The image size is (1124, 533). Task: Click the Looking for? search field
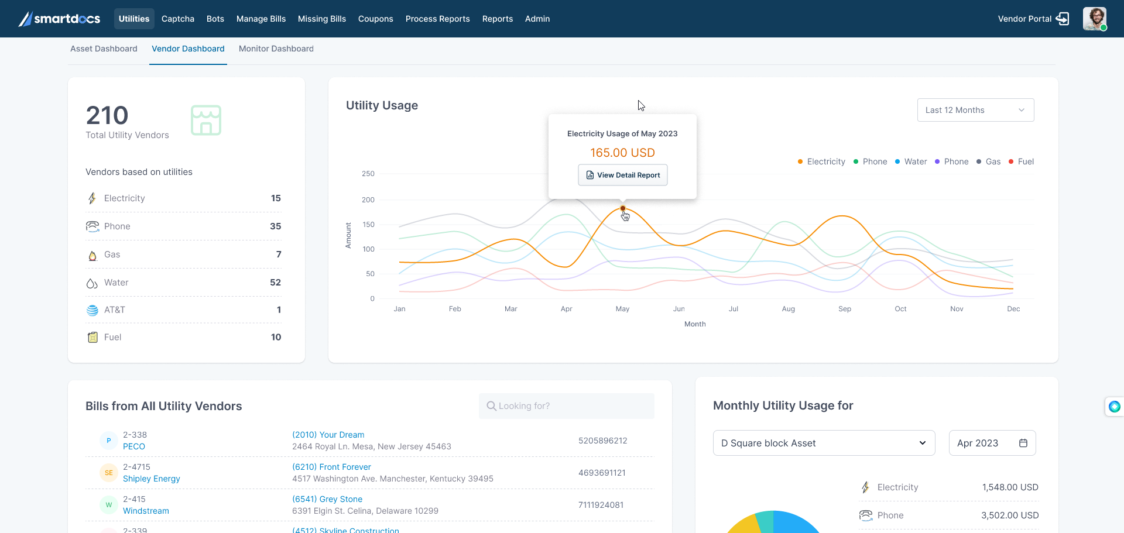coord(567,406)
